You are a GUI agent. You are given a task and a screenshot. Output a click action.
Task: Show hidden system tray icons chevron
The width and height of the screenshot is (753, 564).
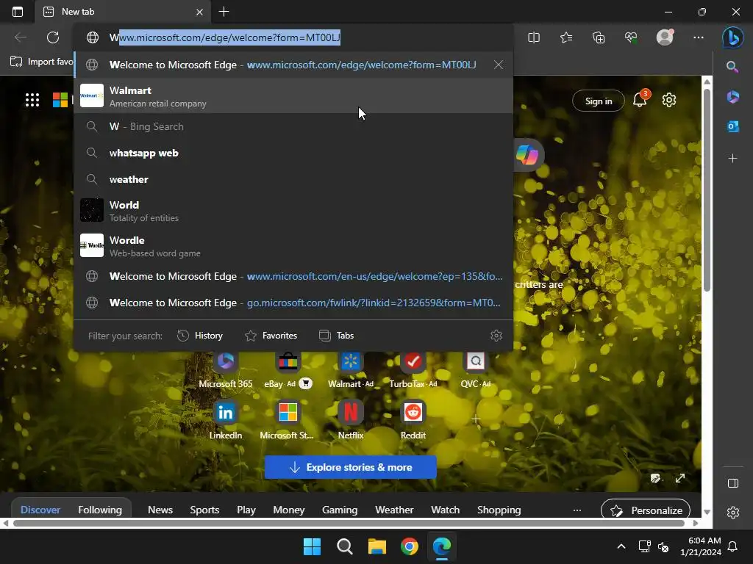pyautogui.click(x=621, y=546)
